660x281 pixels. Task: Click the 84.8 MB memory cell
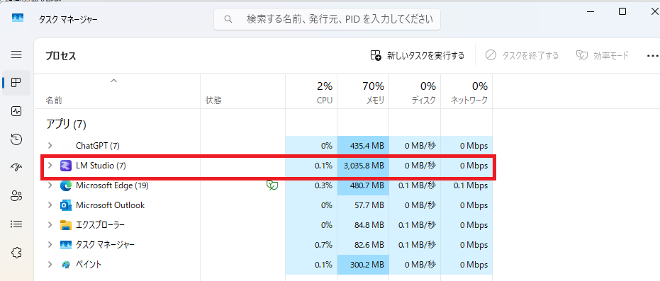(x=363, y=224)
